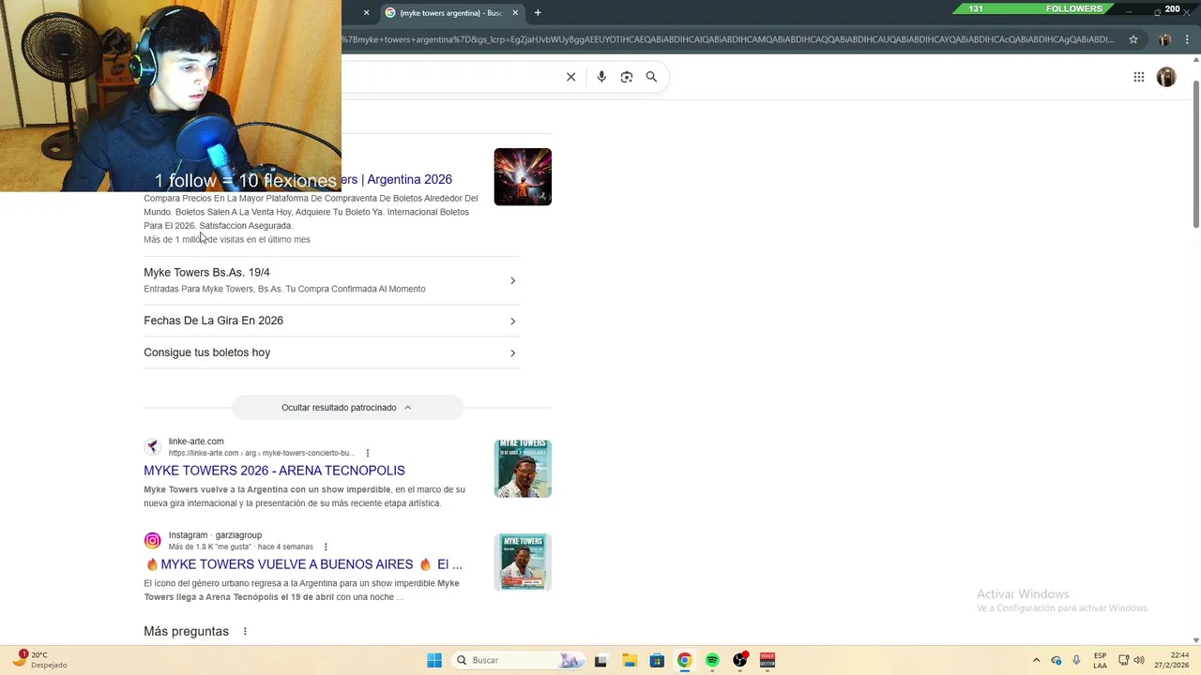
Task: Open volume control in system tray
Action: [1139, 660]
